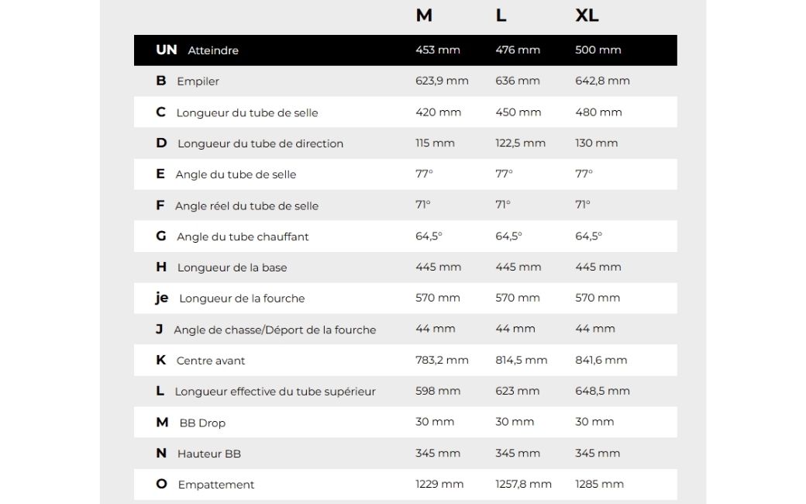Screen dimensions: 806x504
Task: Click Longueur de la base label
Action: [x=232, y=268]
